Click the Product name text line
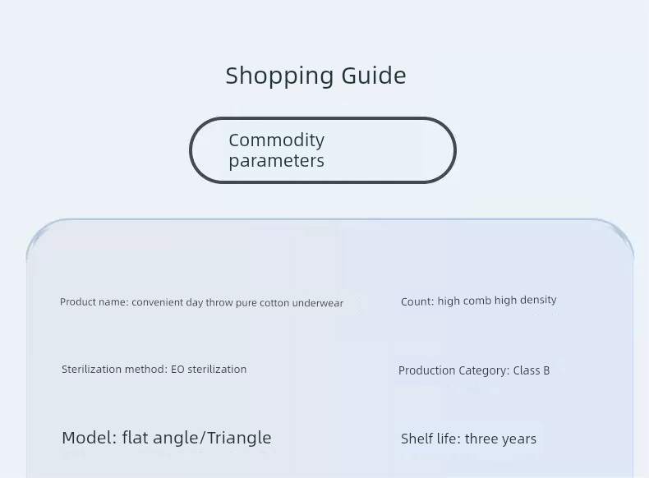 [x=201, y=302]
